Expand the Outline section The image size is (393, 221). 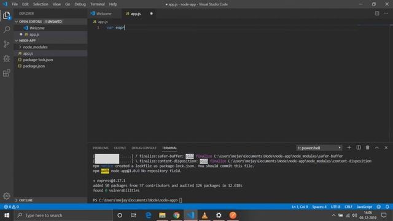pyautogui.click(x=17, y=200)
